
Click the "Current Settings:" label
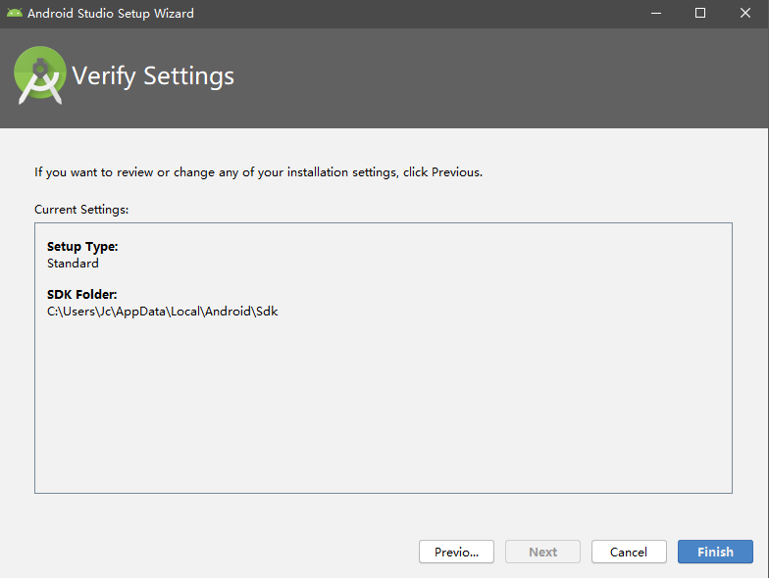pyautogui.click(x=81, y=210)
